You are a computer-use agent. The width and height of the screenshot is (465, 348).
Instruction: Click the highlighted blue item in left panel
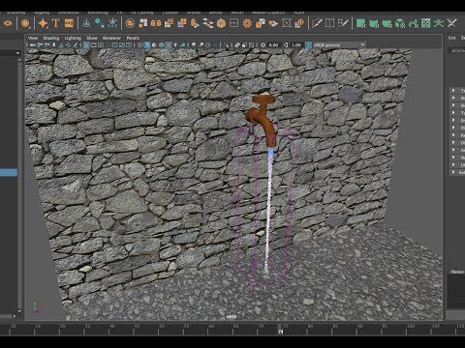(x=9, y=172)
